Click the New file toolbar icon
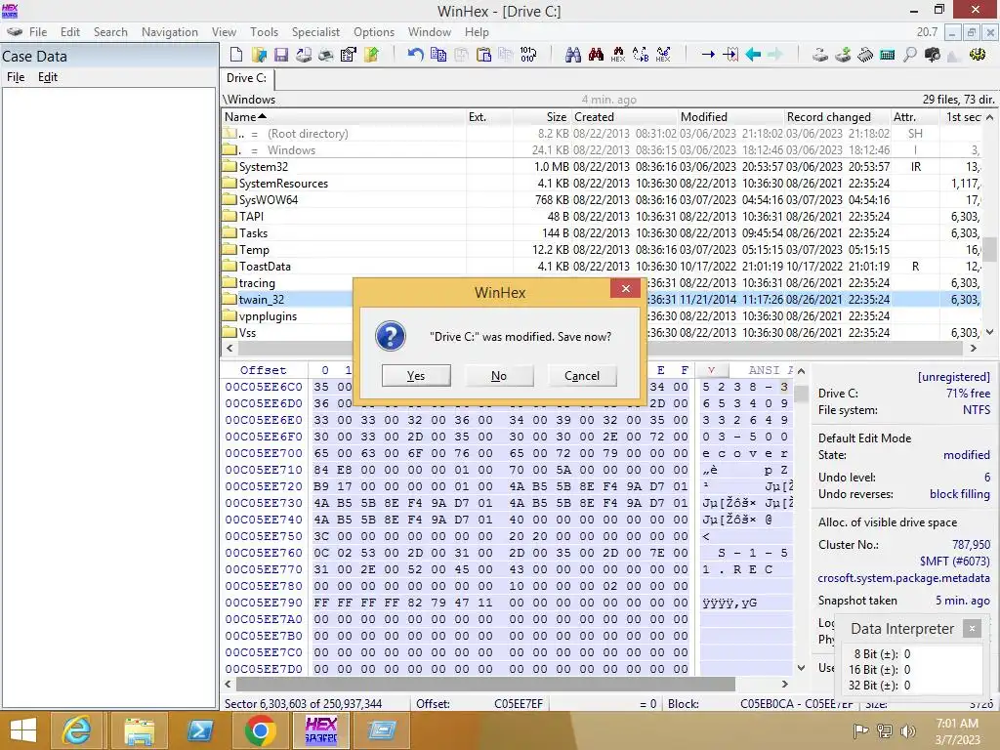The width and height of the screenshot is (1000, 750). pos(236,55)
